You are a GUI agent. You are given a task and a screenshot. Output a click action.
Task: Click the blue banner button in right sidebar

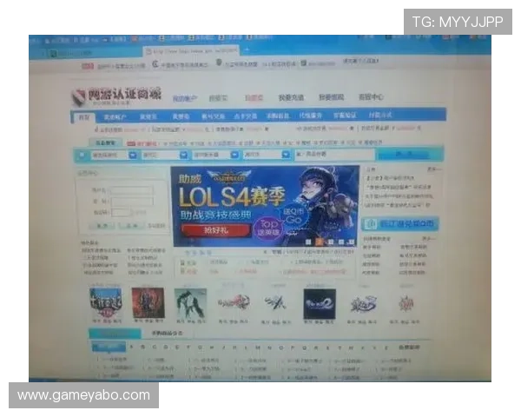(399, 224)
